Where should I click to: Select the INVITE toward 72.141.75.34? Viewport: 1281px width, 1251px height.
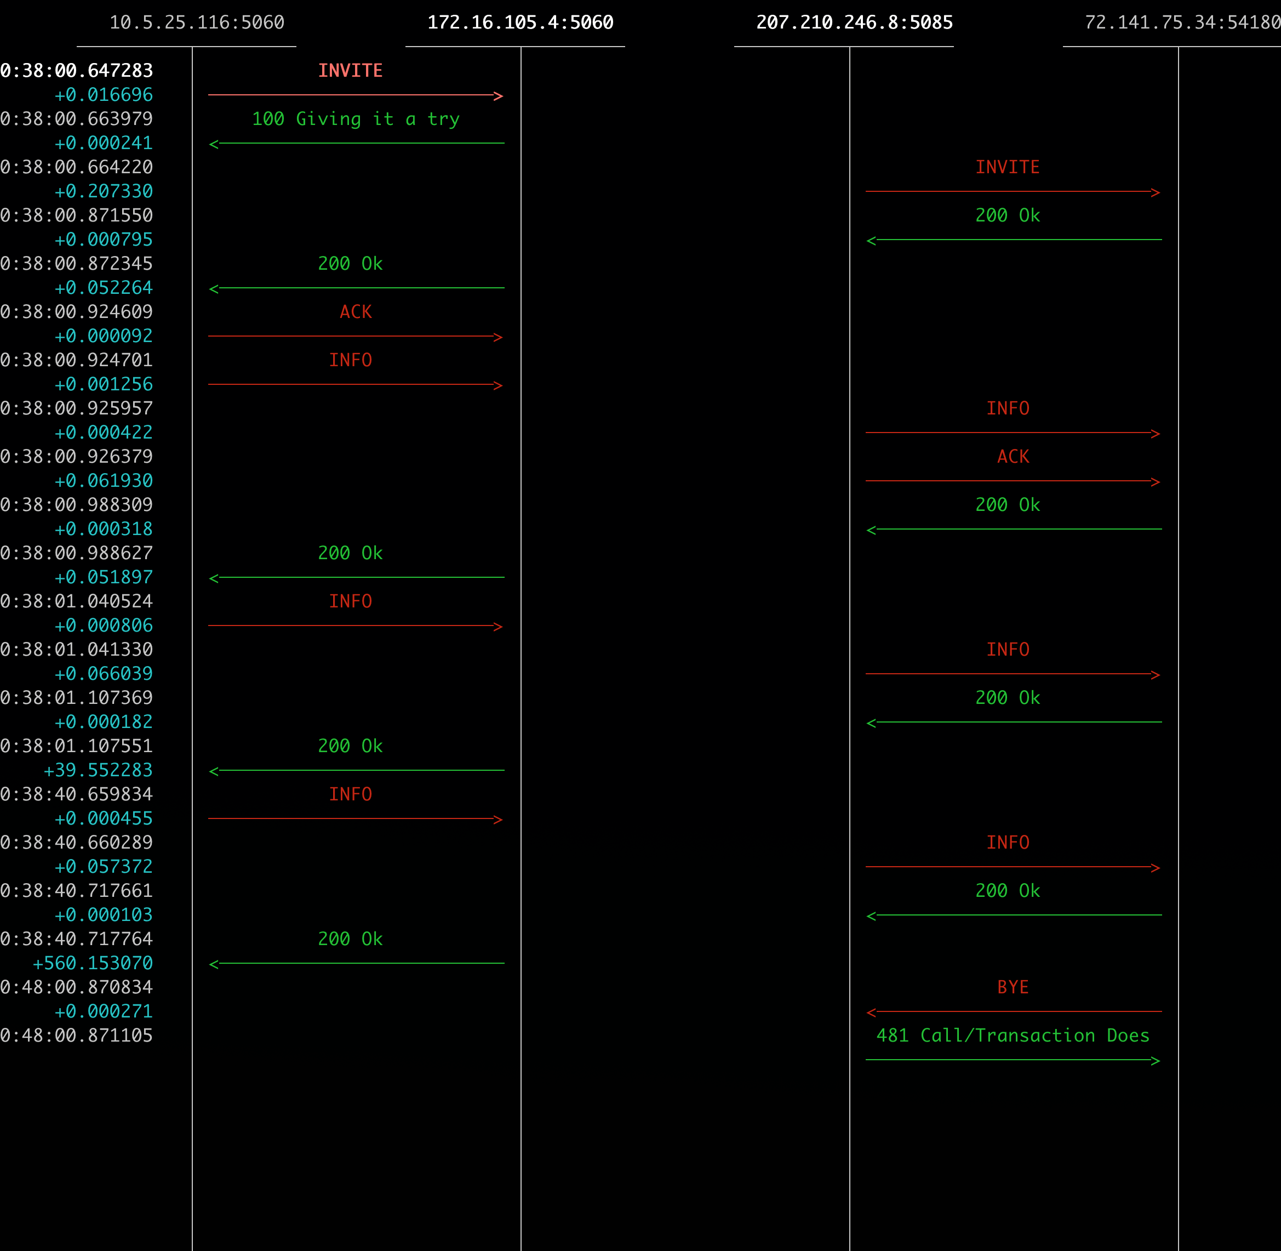[1007, 168]
